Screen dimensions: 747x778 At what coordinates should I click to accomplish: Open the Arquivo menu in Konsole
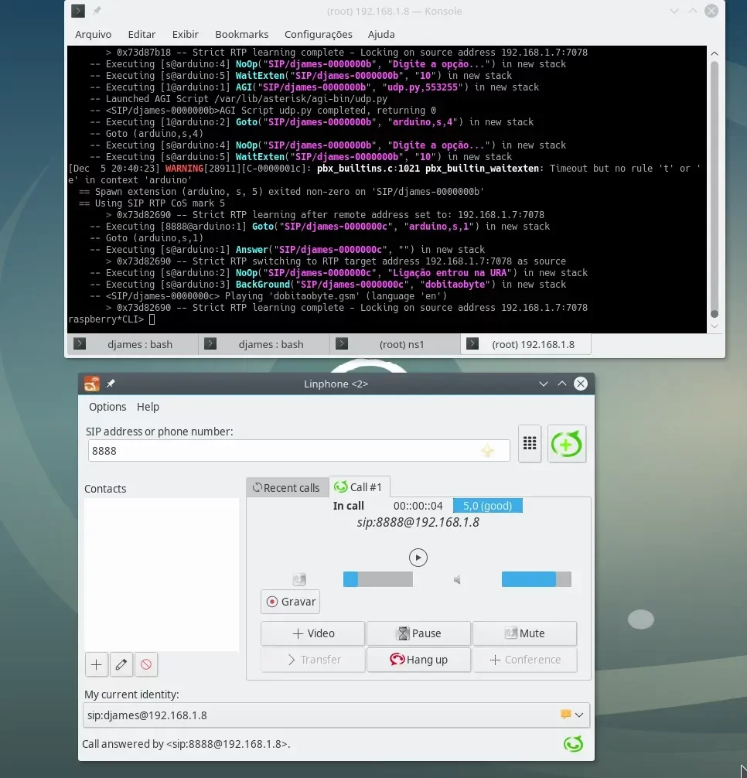pyautogui.click(x=94, y=34)
